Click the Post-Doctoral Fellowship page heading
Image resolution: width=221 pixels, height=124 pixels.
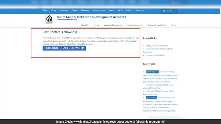click(60, 32)
